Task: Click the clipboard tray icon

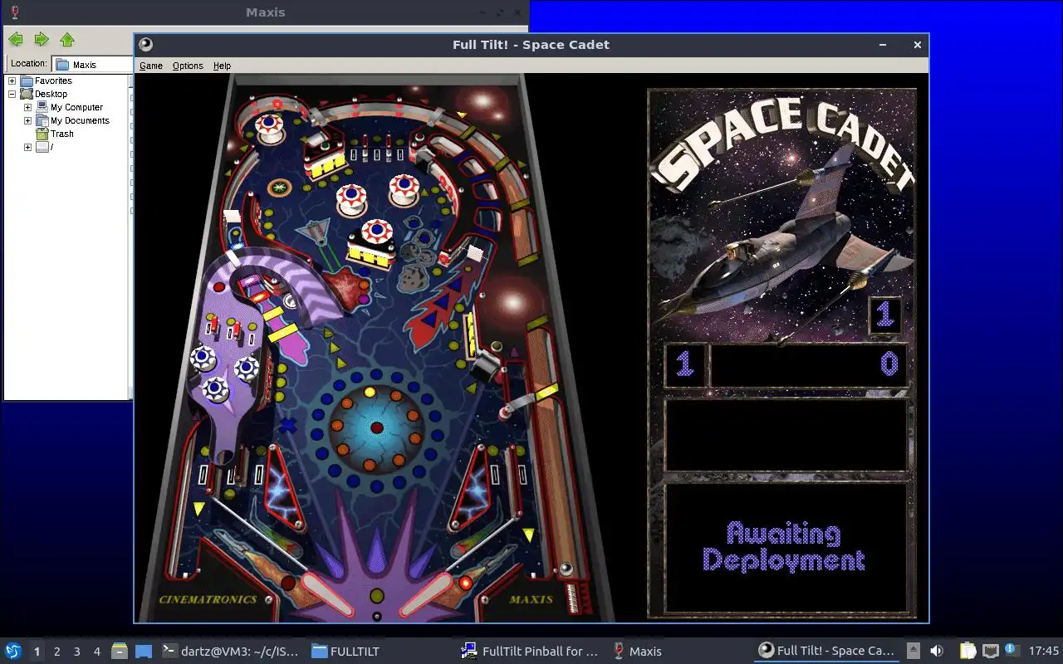Action: tap(967, 652)
